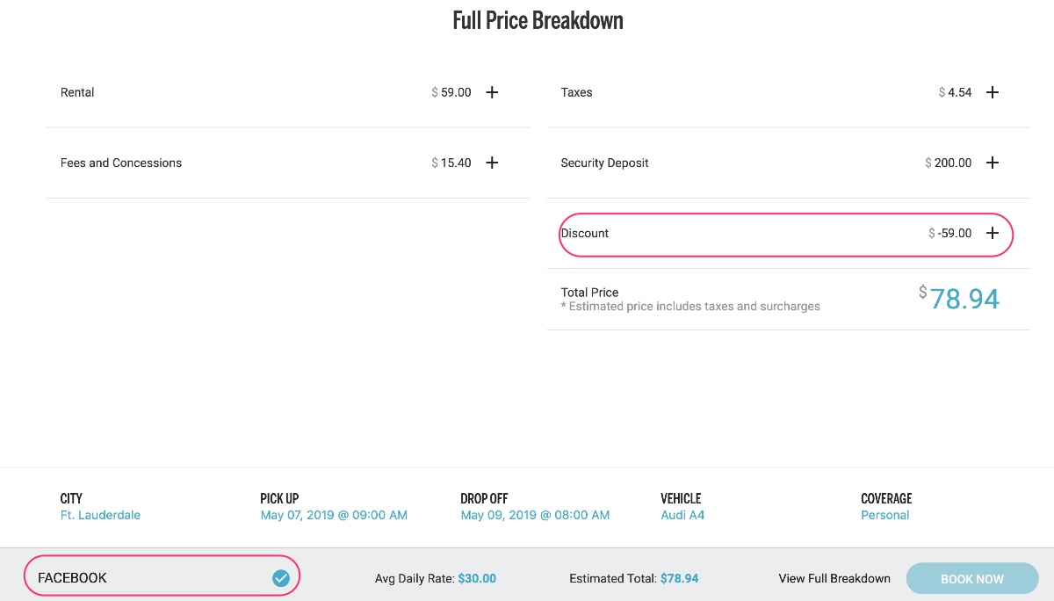Click the Full Price Breakdown heading
The height and width of the screenshot is (601, 1054).
click(x=538, y=21)
